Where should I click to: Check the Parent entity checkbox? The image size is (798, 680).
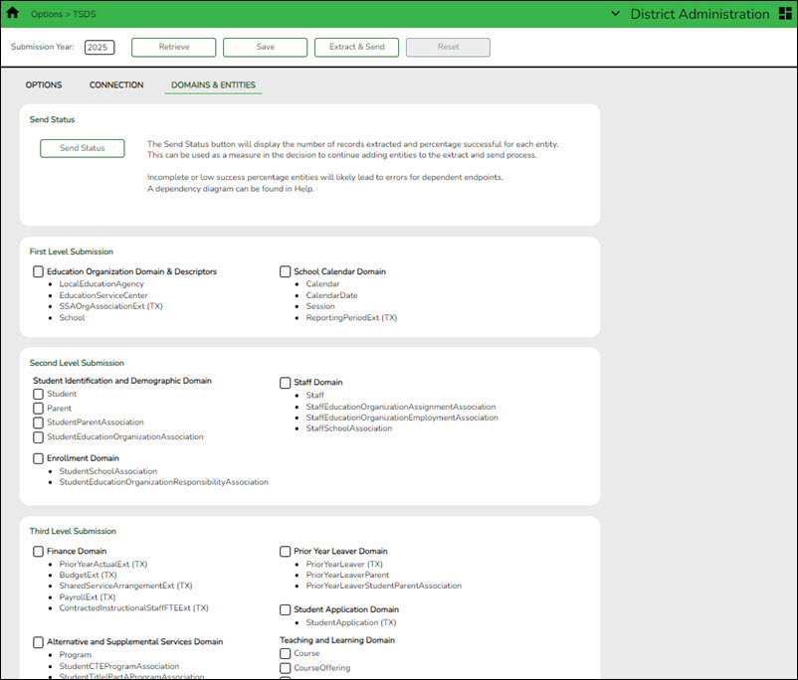pos(38,409)
